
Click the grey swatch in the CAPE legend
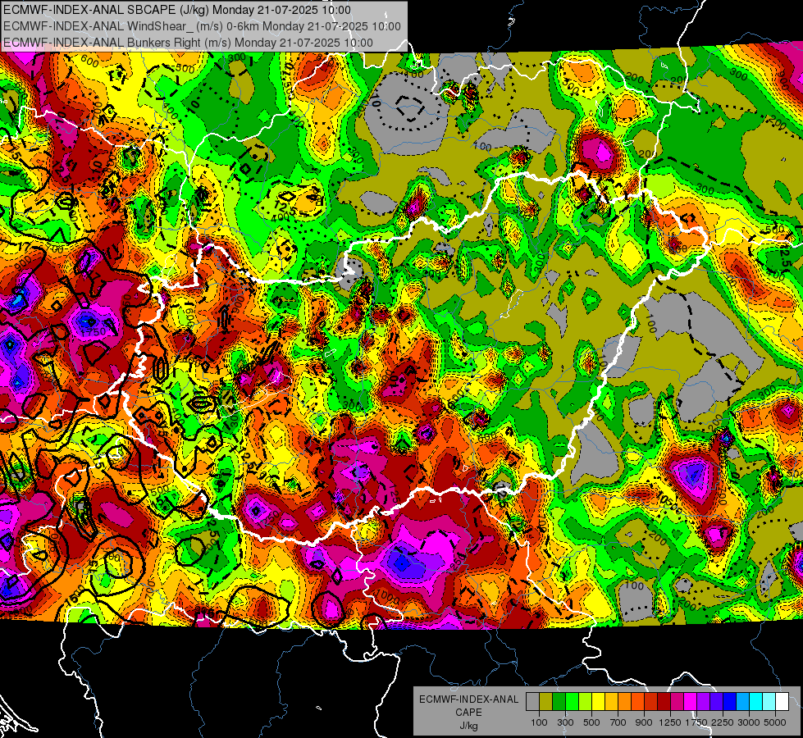532,702
